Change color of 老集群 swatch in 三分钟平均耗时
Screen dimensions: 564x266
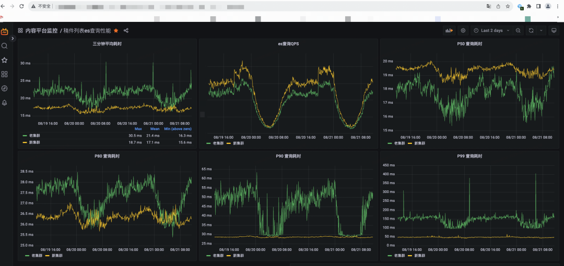25,136
